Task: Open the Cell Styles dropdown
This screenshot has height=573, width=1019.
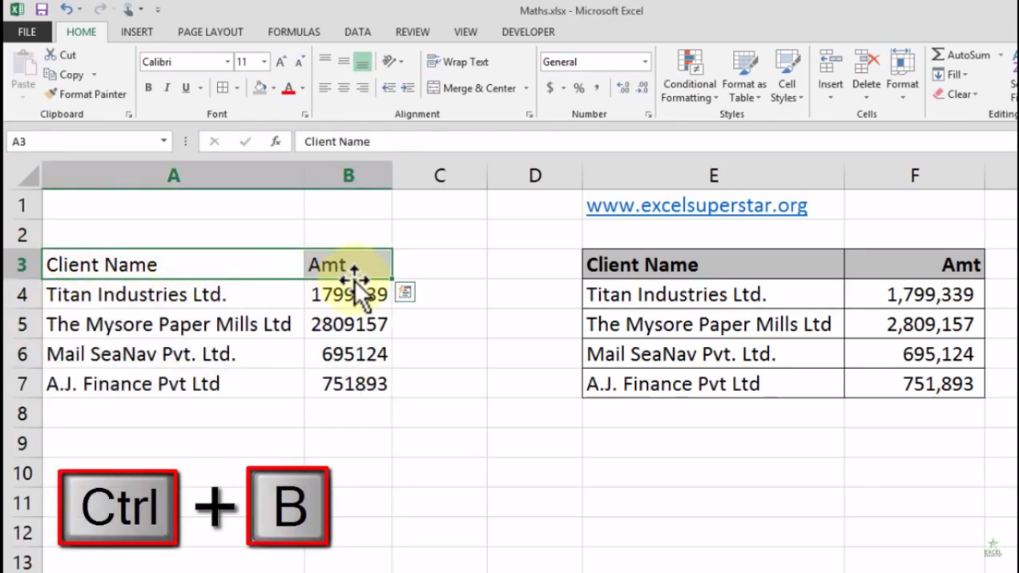Action: coord(787,76)
